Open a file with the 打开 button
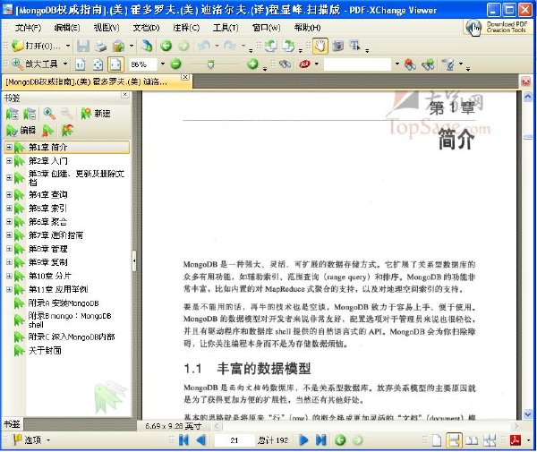 click(36, 46)
